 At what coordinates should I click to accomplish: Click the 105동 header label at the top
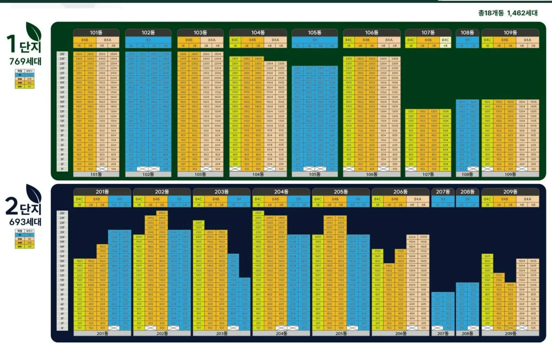(x=315, y=32)
